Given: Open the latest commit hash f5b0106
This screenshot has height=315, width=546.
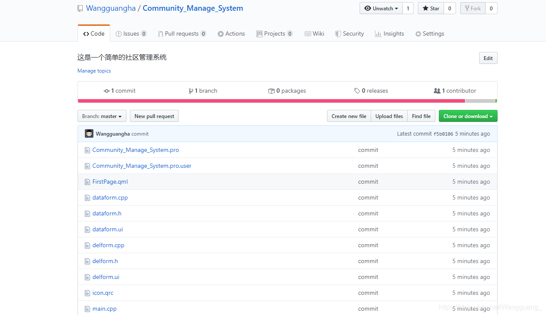Looking at the screenshot, I should click(x=443, y=134).
